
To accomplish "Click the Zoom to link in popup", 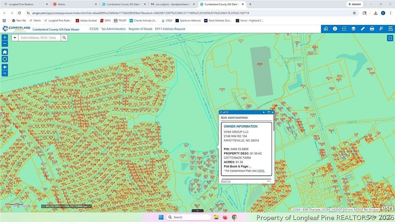I will point(226,181).
